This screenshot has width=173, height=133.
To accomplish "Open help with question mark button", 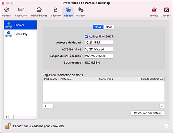I will (166, 126).
